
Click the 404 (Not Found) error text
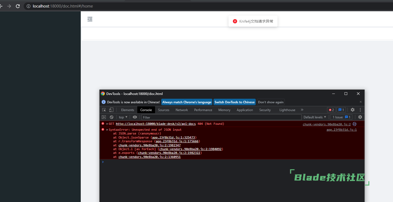[211, 124]
